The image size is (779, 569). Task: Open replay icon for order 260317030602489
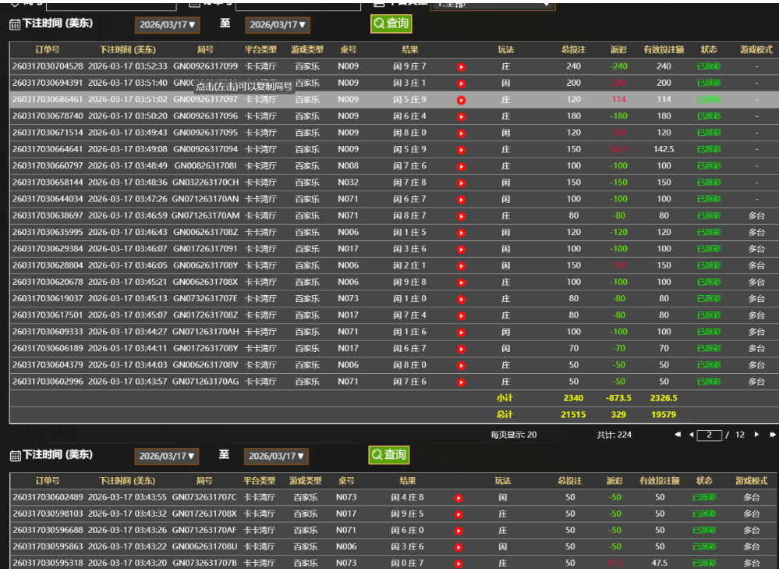point(459,497)
